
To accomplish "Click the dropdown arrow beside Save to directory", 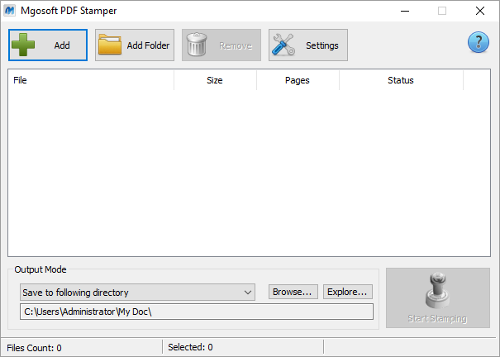I will coord(249,292).
